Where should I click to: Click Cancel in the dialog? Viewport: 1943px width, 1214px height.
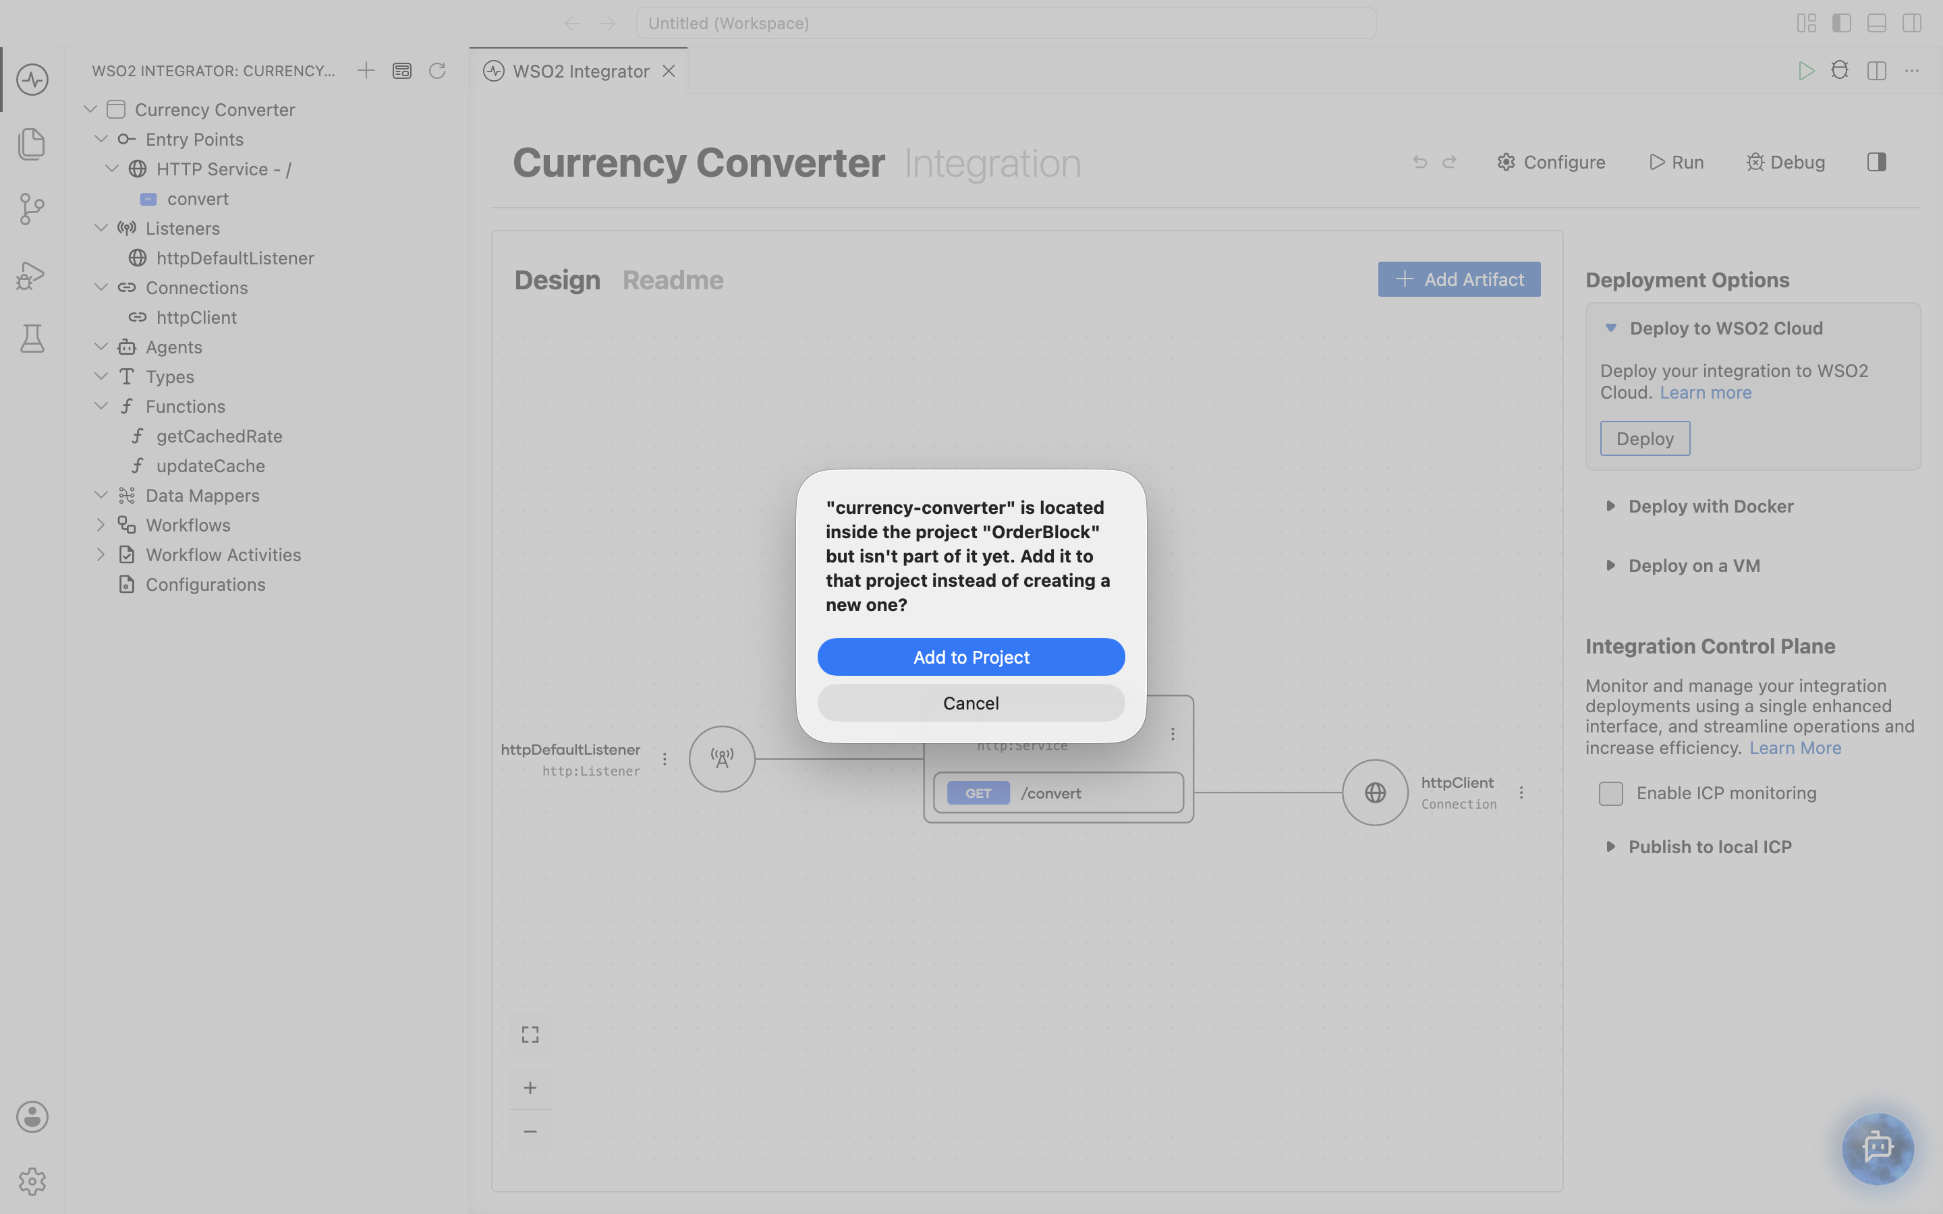(971, 703)
